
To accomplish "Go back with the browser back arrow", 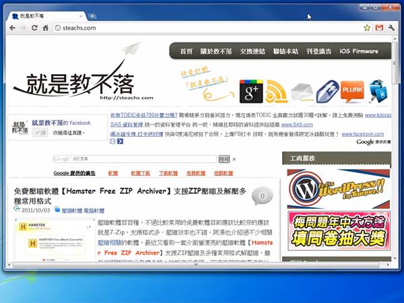I will (12, 28).
